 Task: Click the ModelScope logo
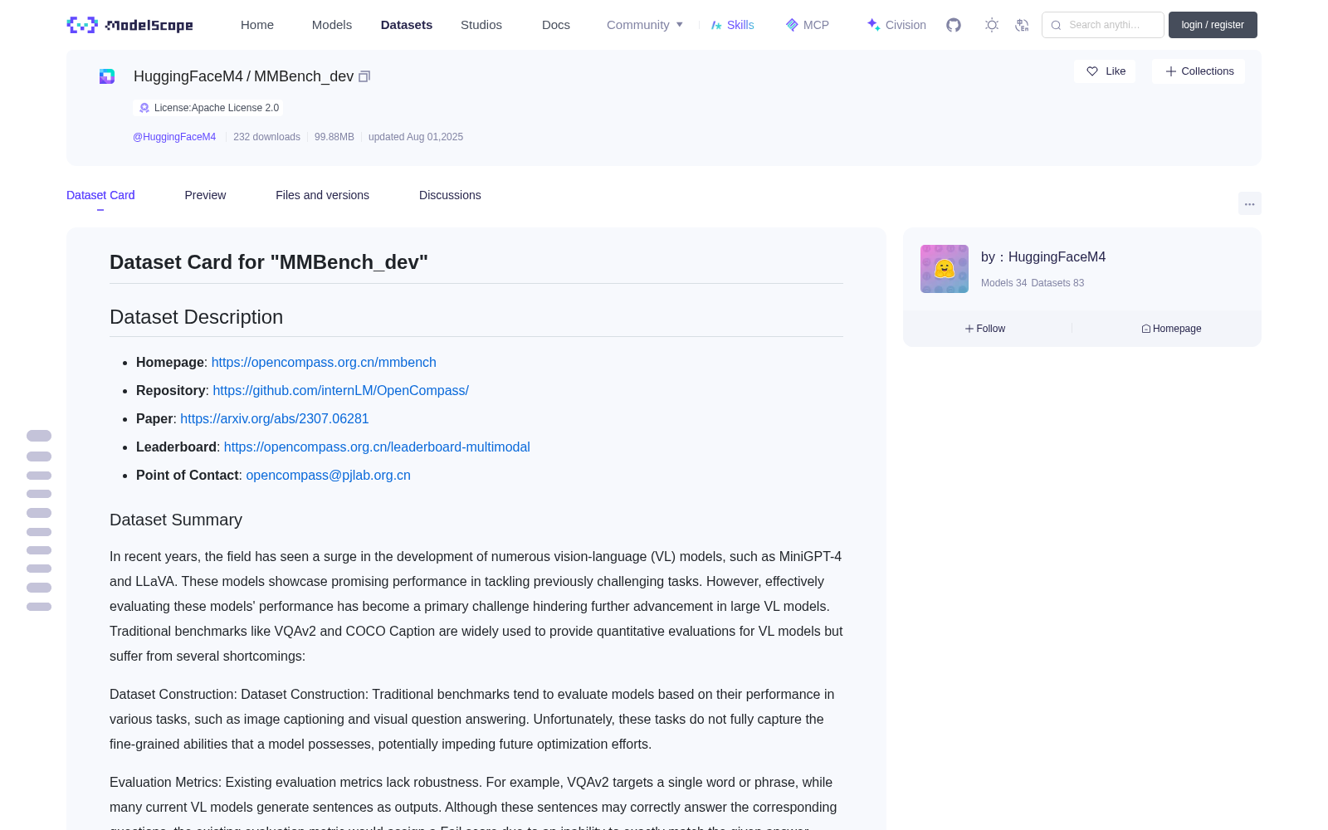130,25
